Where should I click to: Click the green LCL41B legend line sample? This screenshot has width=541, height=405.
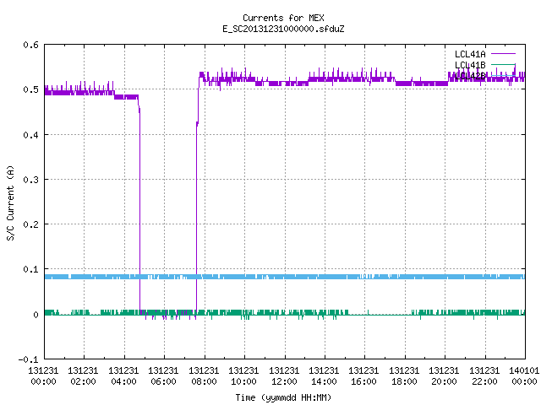point(504,64)
